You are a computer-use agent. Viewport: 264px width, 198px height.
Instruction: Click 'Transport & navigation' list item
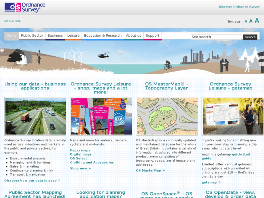click(x=27, y=175)
